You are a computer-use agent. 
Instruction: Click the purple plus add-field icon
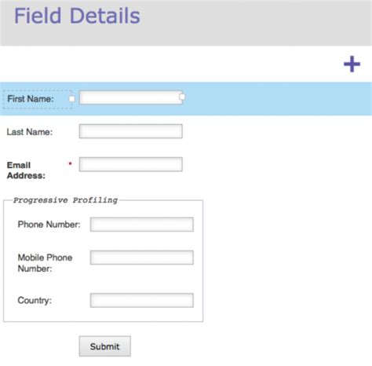pyautogui.click(x=352, y=64)
